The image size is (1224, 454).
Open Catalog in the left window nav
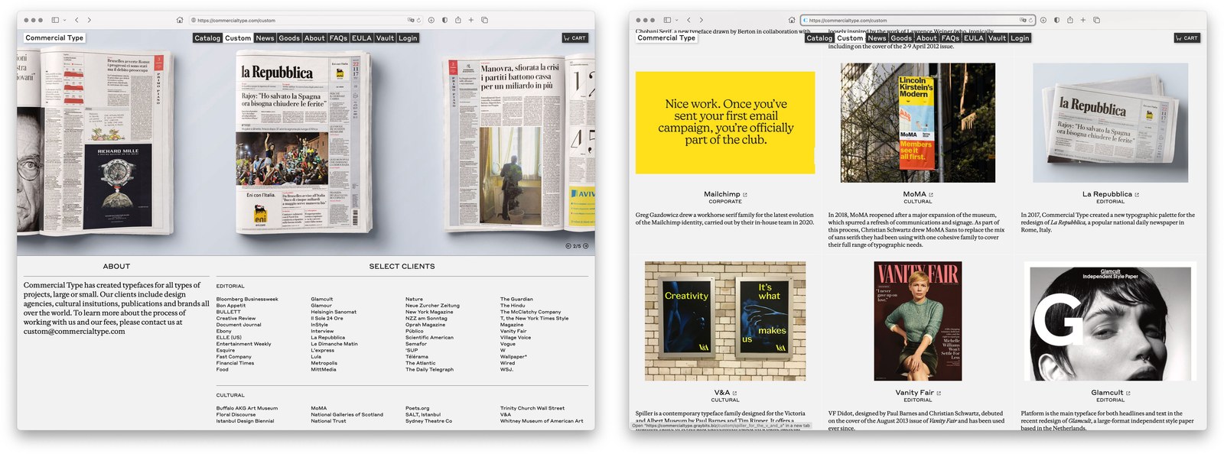point(207,37)
